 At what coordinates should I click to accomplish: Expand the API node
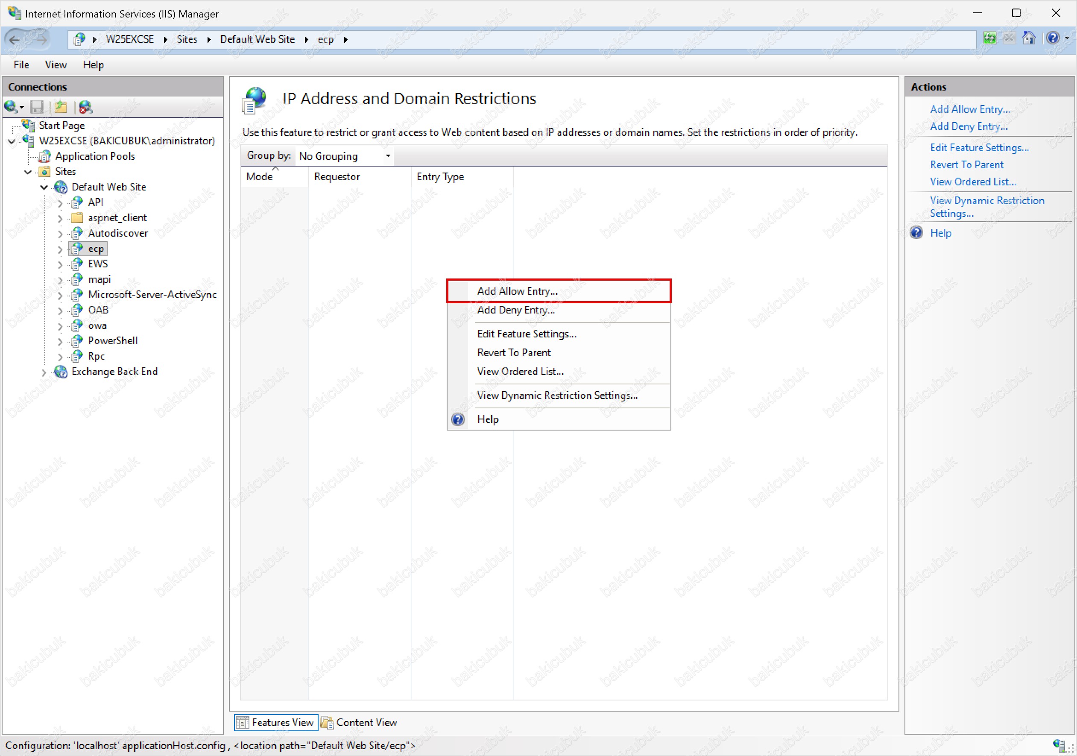(60, 203)
